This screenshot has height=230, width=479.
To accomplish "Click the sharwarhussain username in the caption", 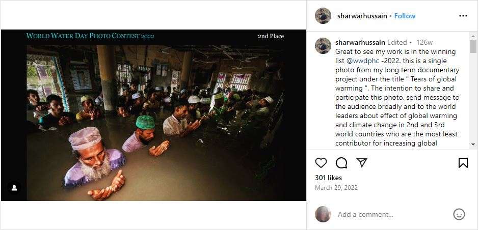I will click(360, 42).
